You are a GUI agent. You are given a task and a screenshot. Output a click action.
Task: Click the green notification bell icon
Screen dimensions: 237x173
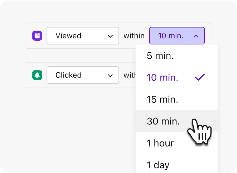[37, 75]
